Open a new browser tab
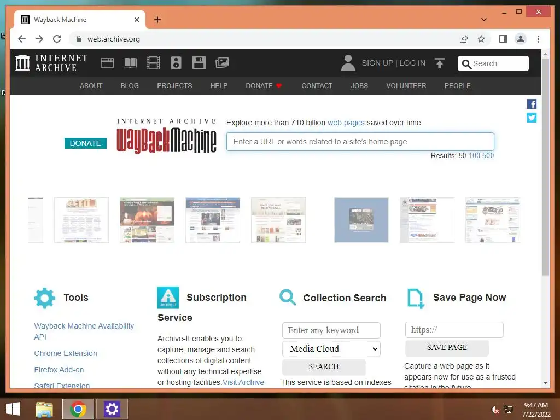 click(x=157, y=20)
